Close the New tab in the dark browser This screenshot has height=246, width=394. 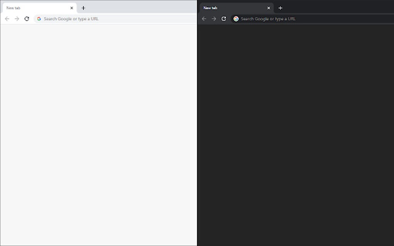click(268, 8)
